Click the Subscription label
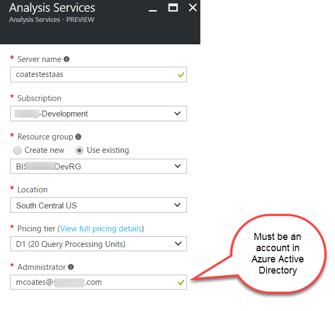 40,98
